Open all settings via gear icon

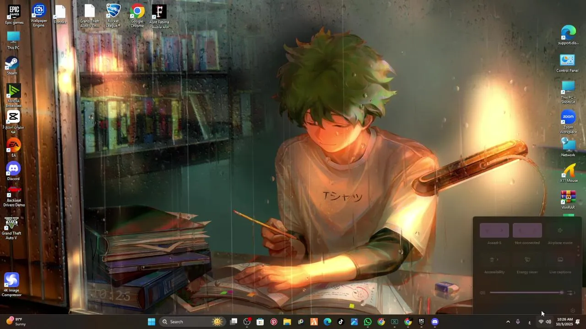point(573,311)
